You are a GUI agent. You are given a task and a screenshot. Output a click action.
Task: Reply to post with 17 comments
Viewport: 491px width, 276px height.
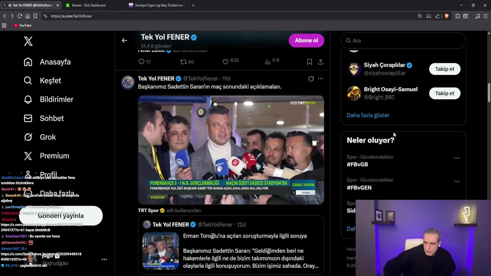click(144, 62)
